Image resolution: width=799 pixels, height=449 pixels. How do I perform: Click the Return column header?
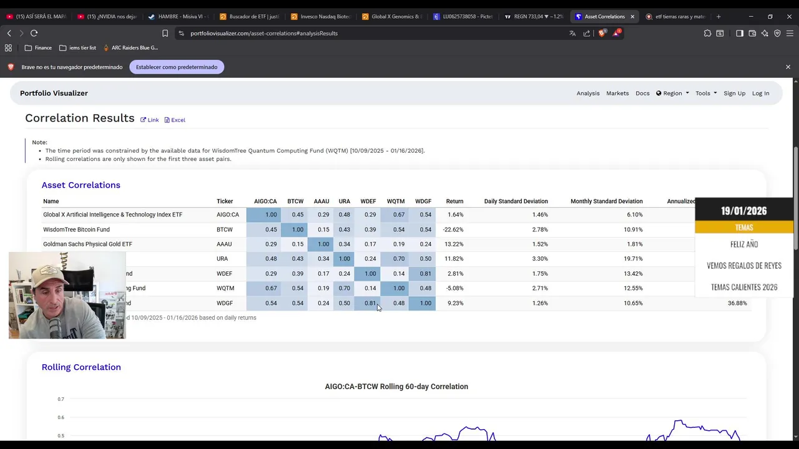pos(454,201)
